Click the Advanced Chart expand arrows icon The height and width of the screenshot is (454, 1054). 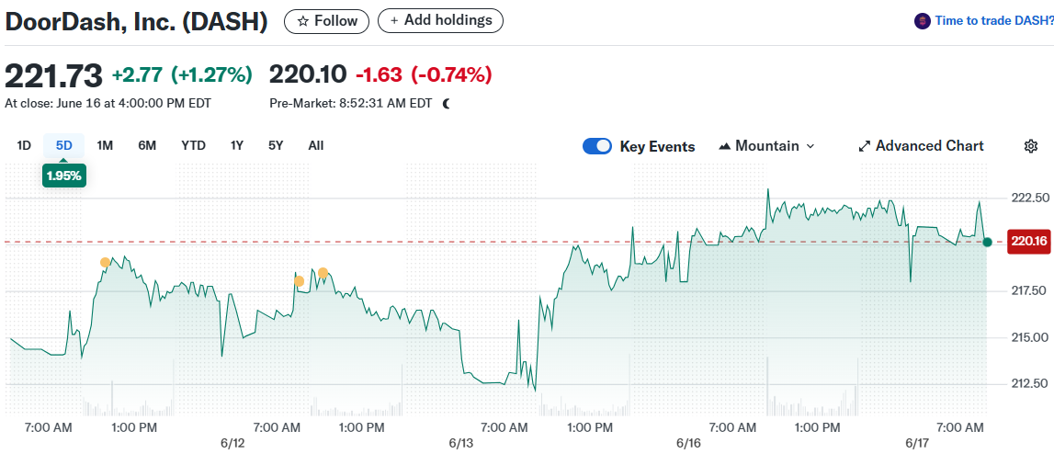865,146
